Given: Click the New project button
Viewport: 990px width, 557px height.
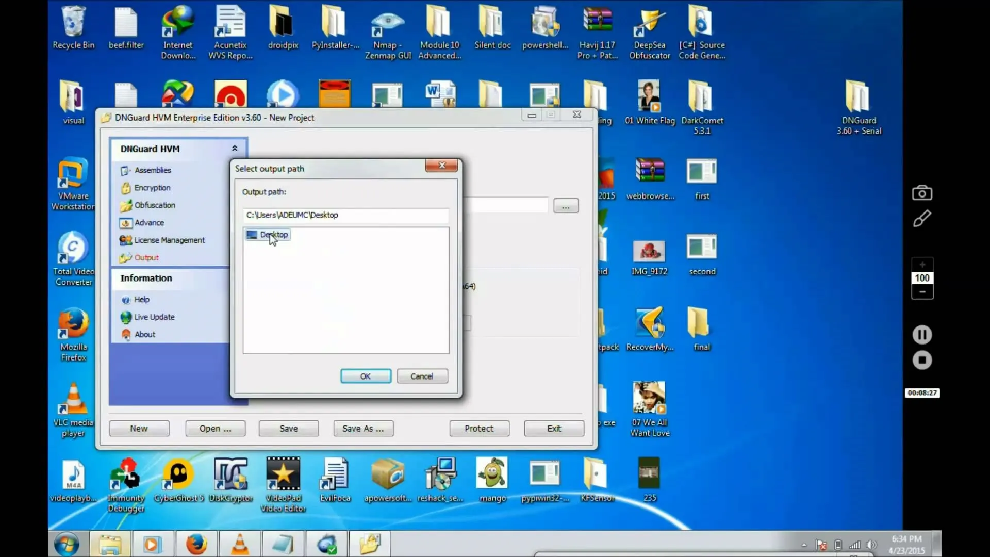Looking at the screenshot, I should click(139, 429).
